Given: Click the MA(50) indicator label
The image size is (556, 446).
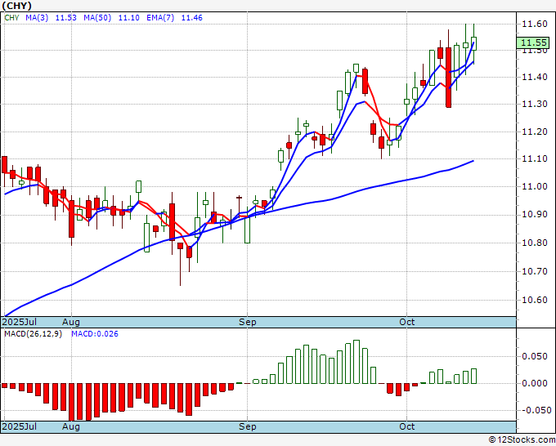Looking at the screenshot, I should click(97, 18).
